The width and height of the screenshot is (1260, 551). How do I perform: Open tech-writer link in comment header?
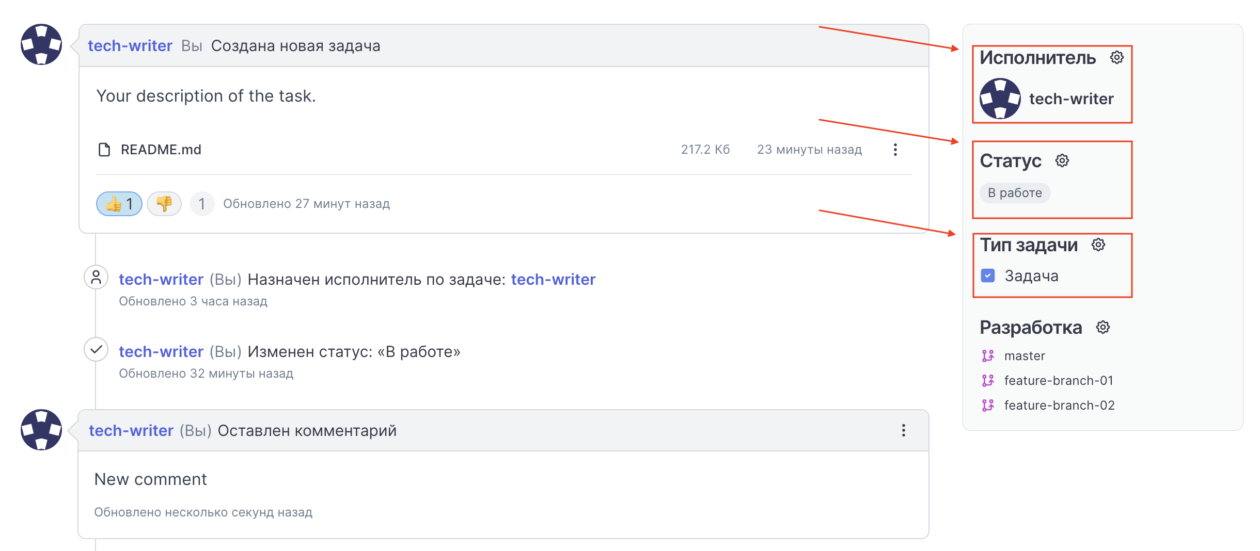pyautogui.click(x=131, y=430)
